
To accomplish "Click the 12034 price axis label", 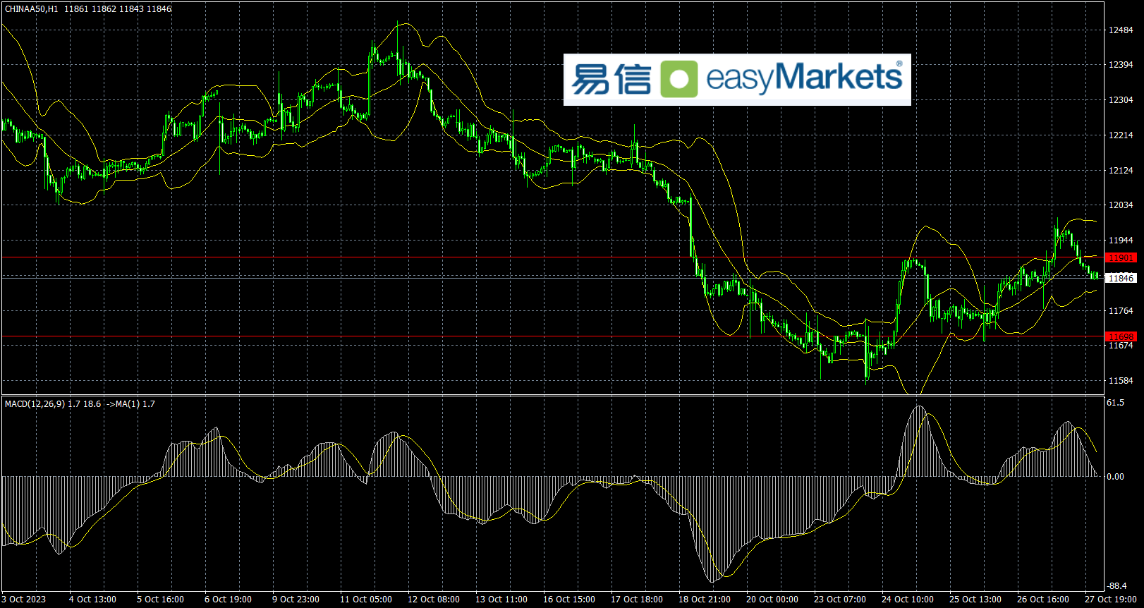I will pyautogui.click(x=1121, y=205).
